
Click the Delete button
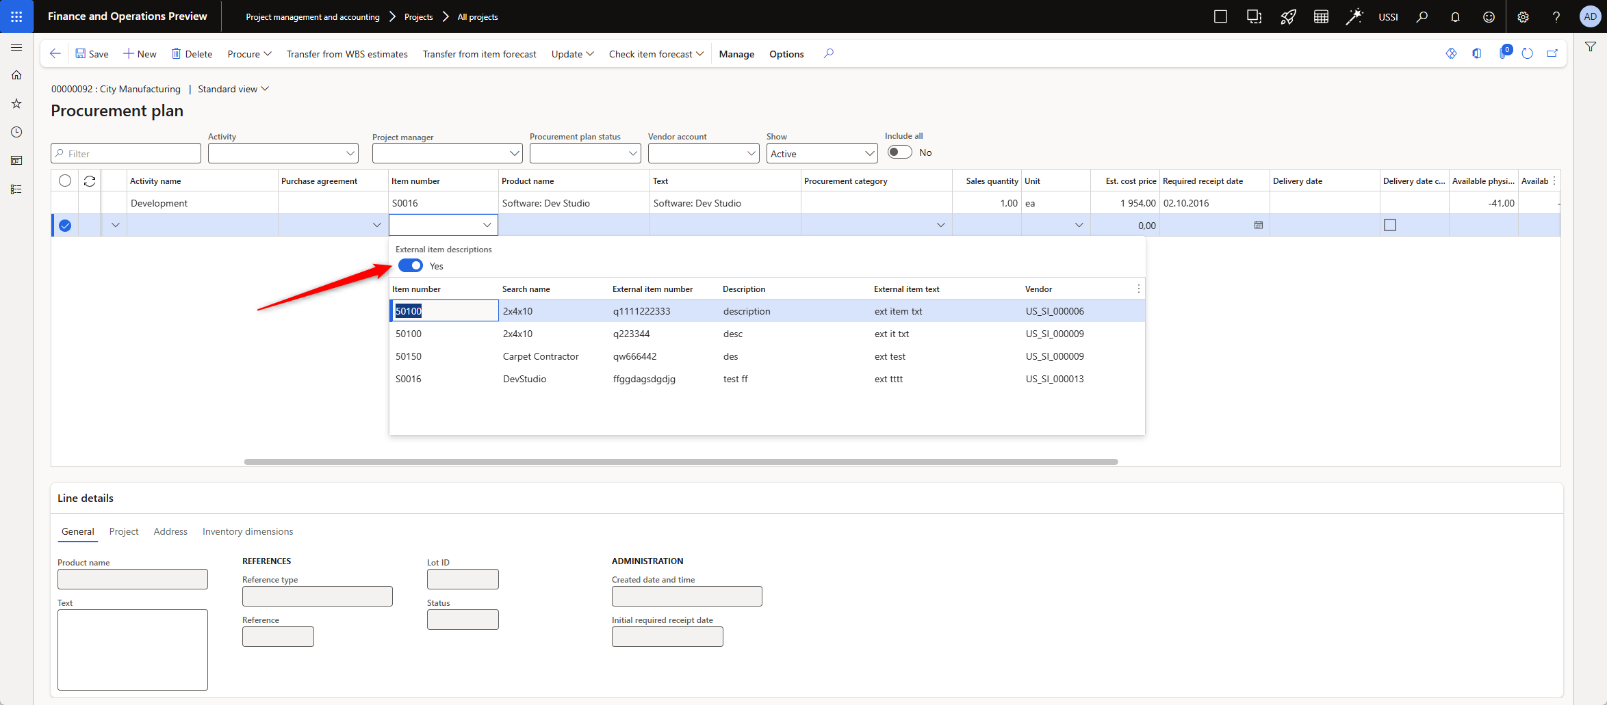(x=192, y=54)
